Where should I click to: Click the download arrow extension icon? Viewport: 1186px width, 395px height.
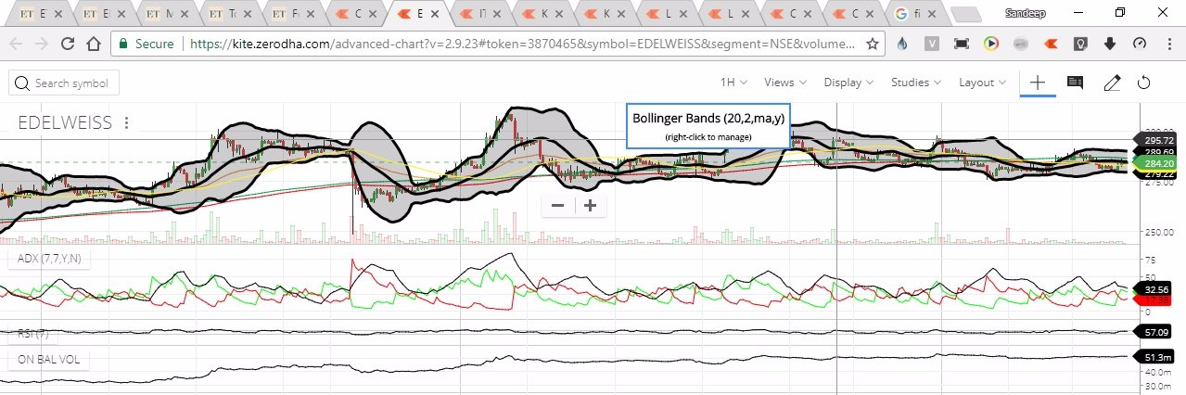coord(1110,44)
